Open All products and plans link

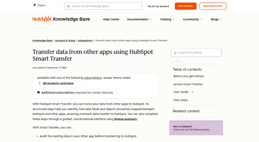[58, 83]
